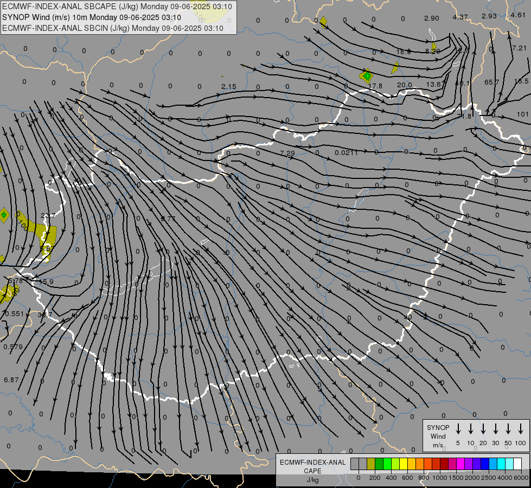This screenshot has width=531, height=488.
Task: Click the 23.7 value near the western border
Action: (48, 216)
